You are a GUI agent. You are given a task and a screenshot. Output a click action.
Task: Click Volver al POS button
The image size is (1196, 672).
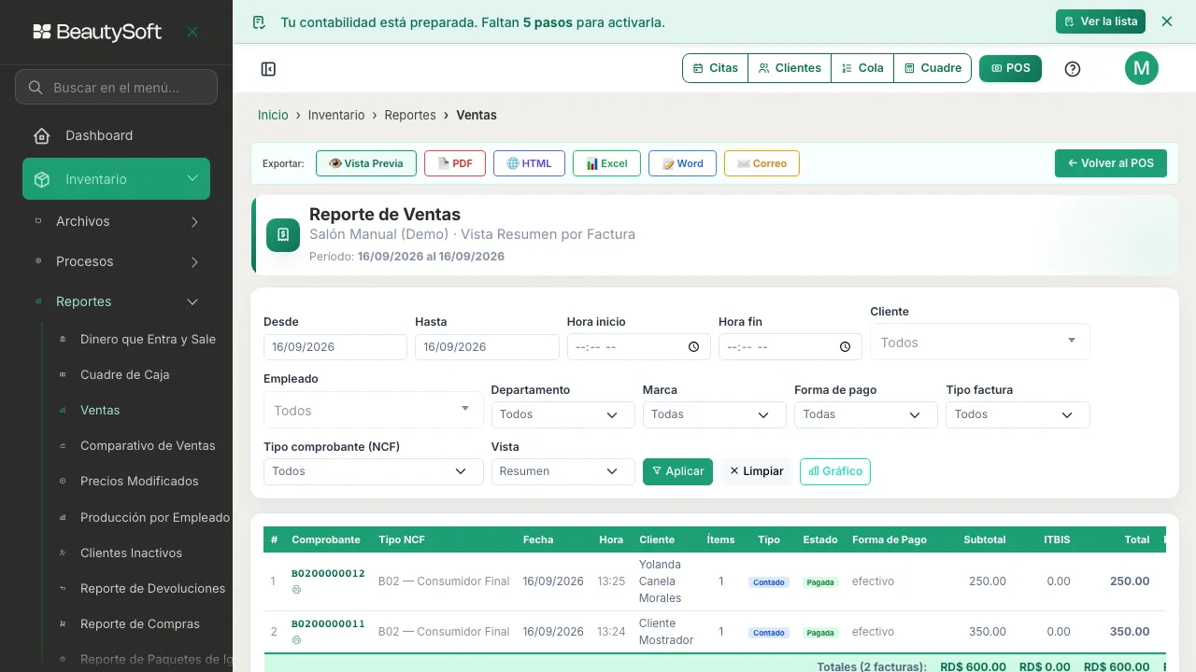(x=1111, y=163)
